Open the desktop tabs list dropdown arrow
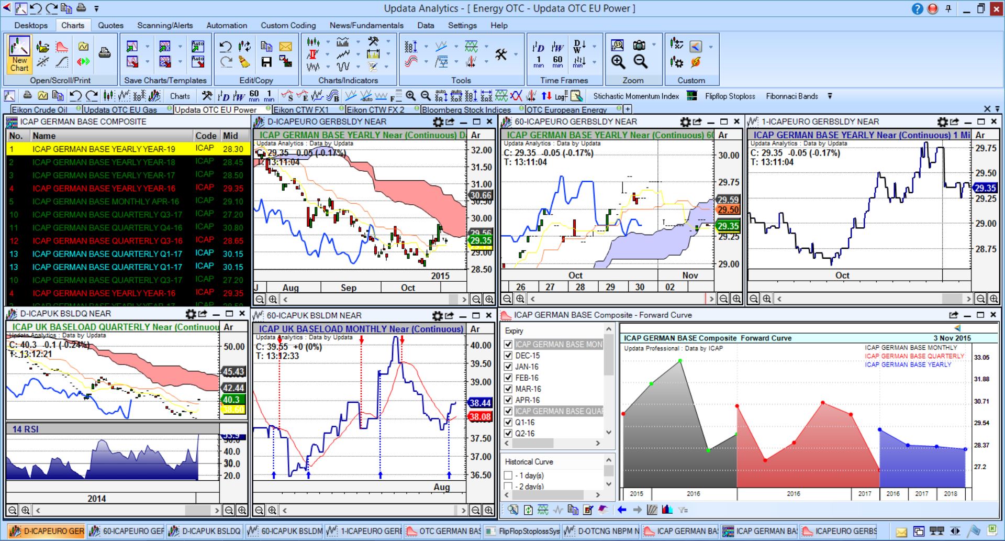Screen dimensions: 1005x541 click(997, 109)
